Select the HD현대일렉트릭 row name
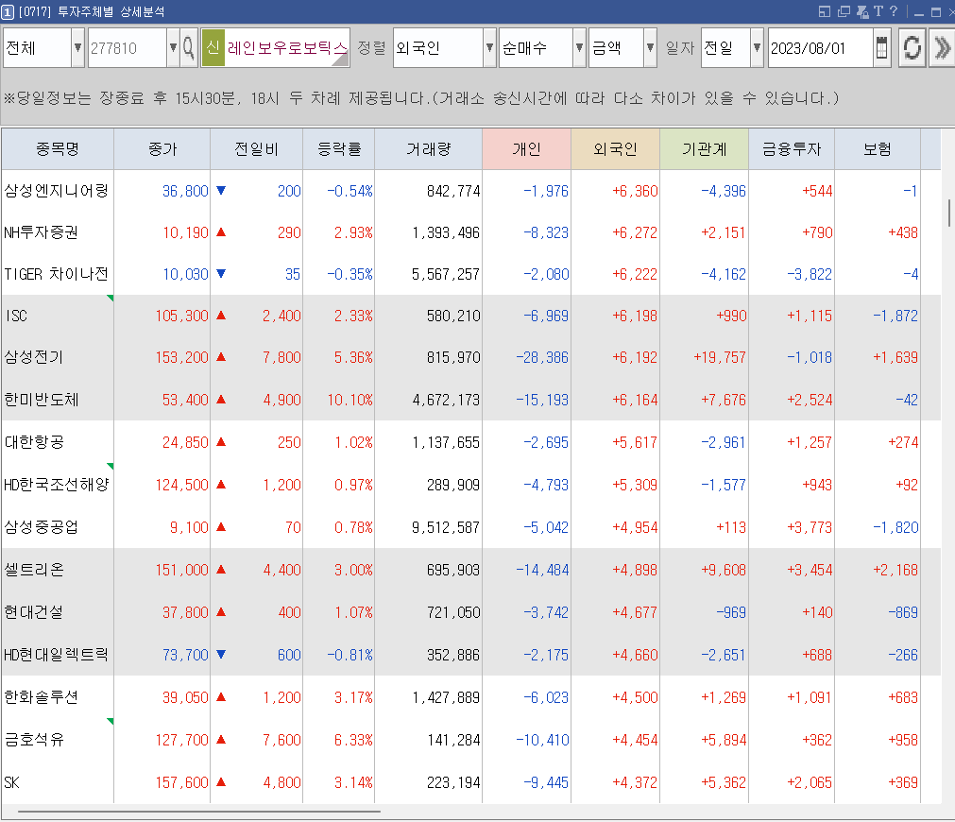The width and height of the screenshot is (955, 822). click(x=56, y=655)
